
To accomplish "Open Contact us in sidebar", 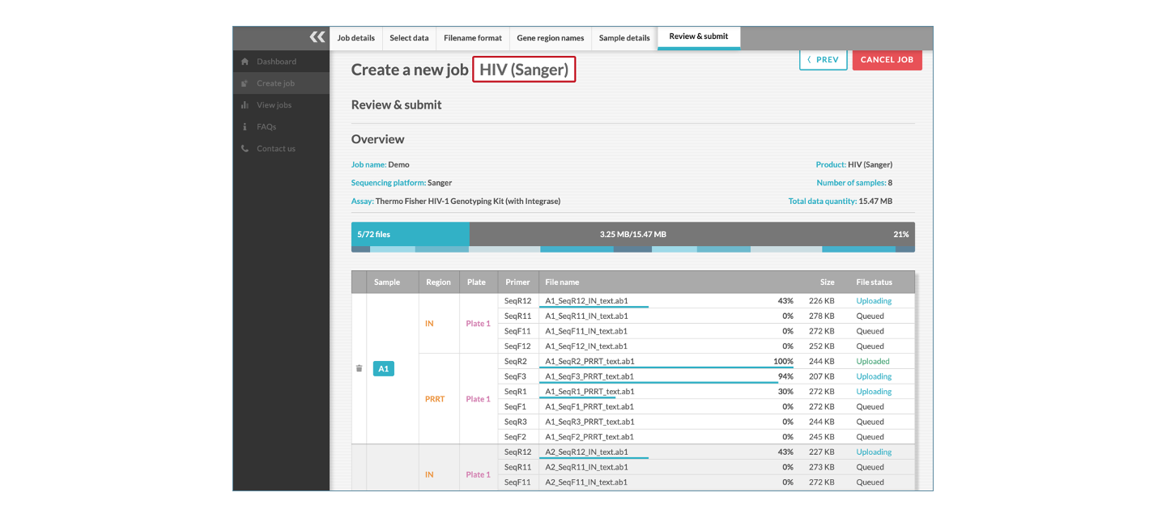I will click(281, 149).
